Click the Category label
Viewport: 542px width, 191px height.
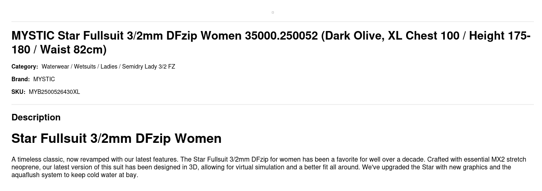(24, 67)
